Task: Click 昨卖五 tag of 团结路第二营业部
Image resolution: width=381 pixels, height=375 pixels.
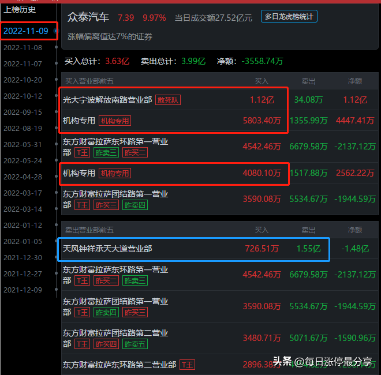Action: click(135, 344)
